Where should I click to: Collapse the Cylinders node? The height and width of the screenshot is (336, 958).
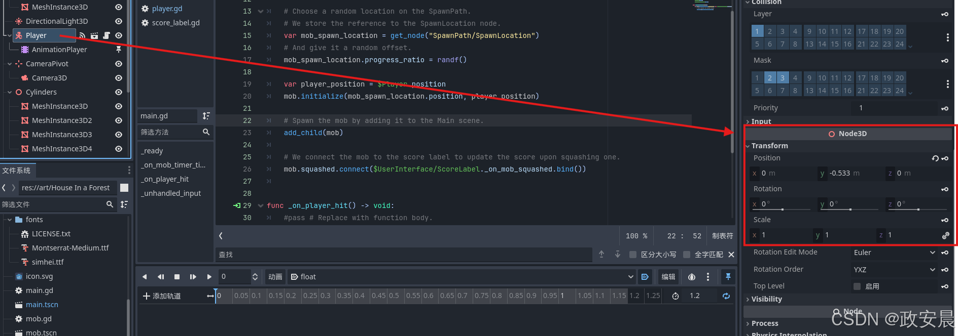[10, 92]
